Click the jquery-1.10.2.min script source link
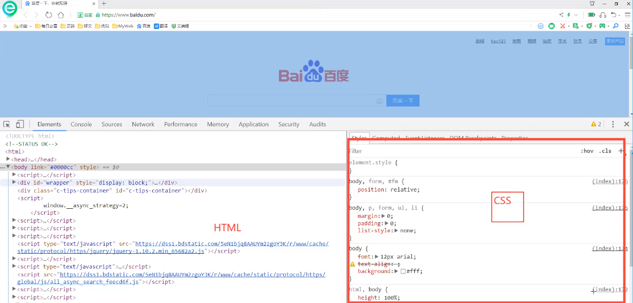This screenshot has width=633, height=303. (x=173, y=247)
